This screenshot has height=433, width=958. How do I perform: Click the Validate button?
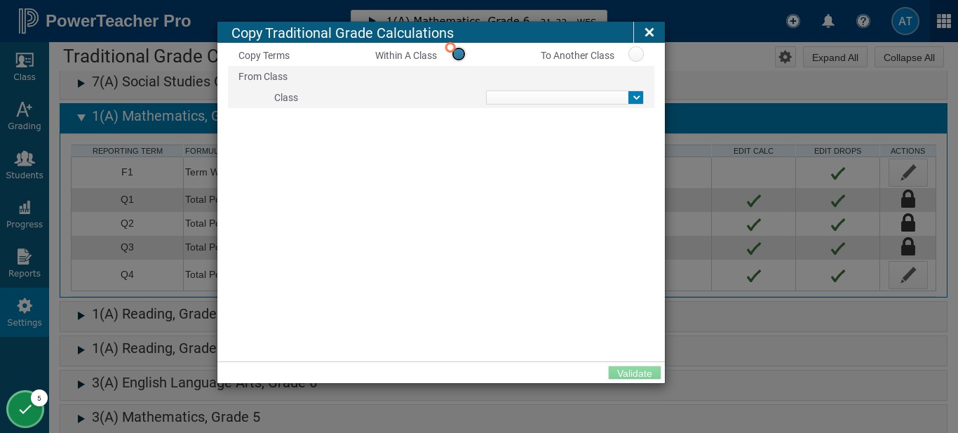coord(635,373)
